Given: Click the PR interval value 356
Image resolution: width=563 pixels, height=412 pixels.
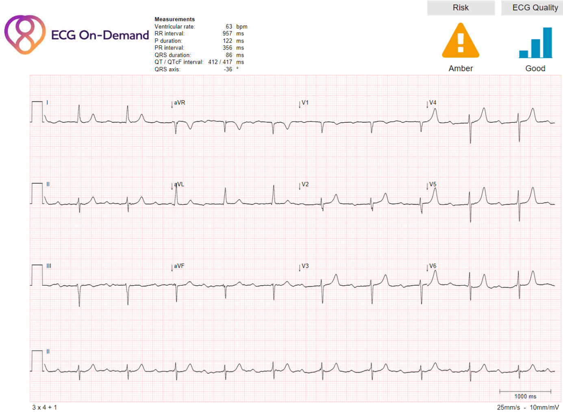Looking at the screenshot, I should click(227, 48).
